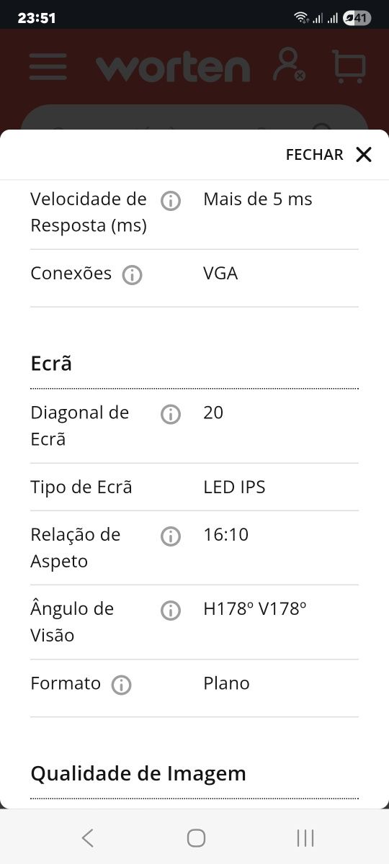Tap the info icon next to Conexões

coord(132,275)
